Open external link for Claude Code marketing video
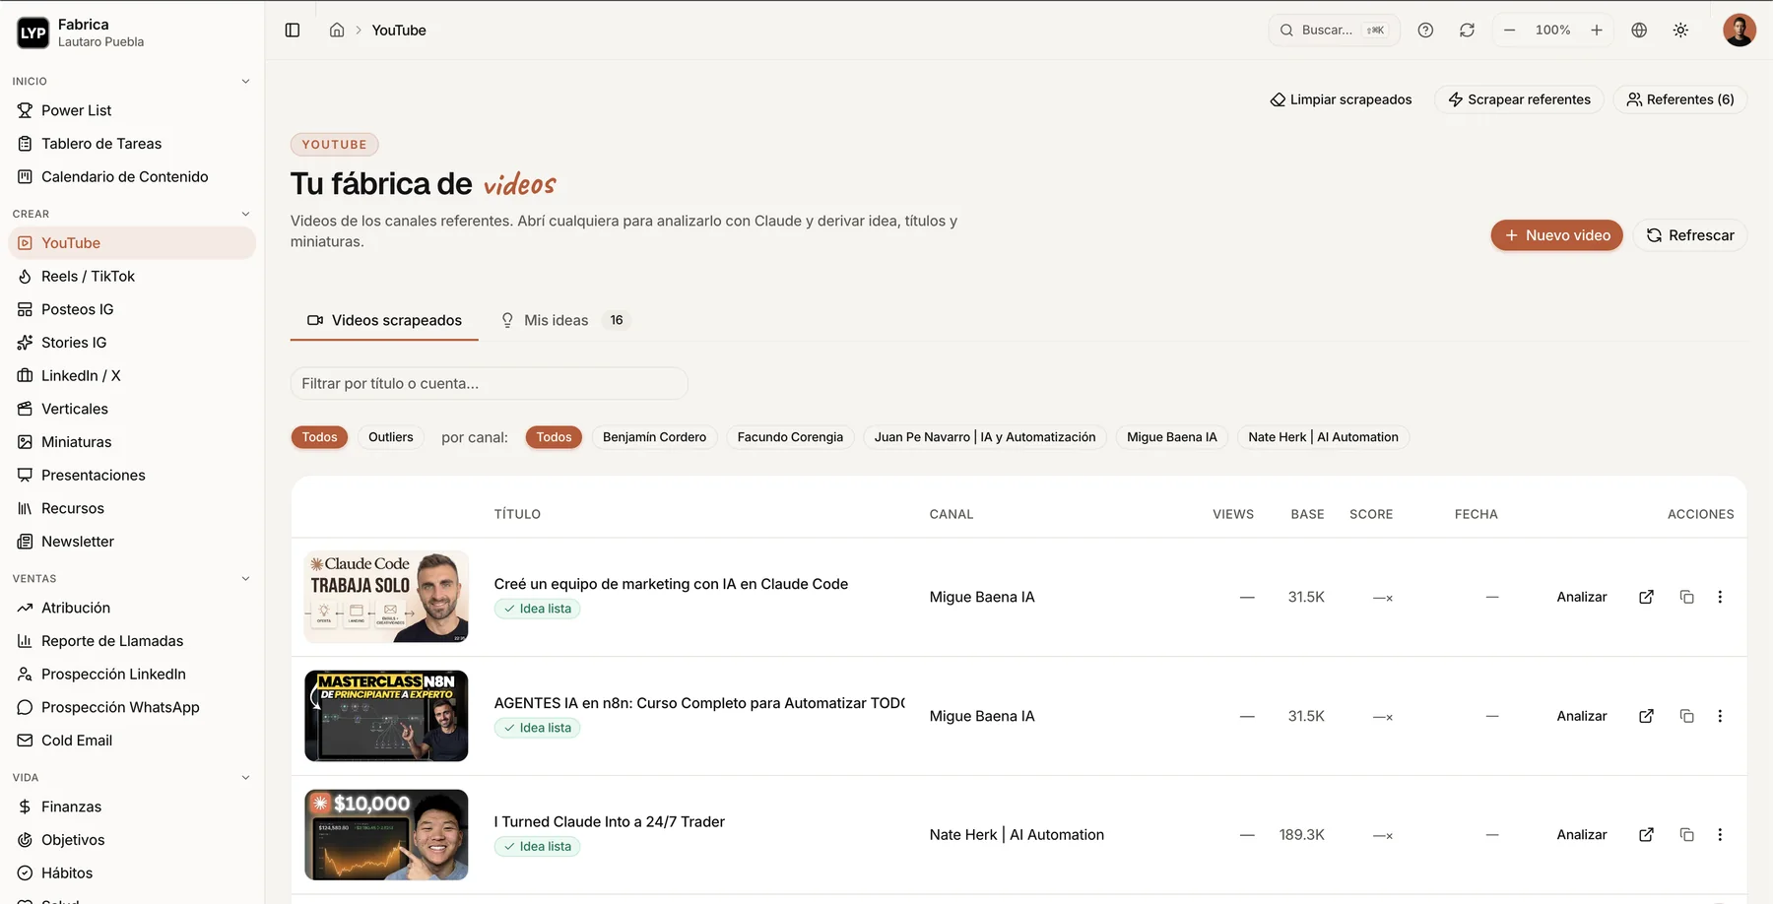Viewport: 1773px width, 904px height. coord(1646,597)
